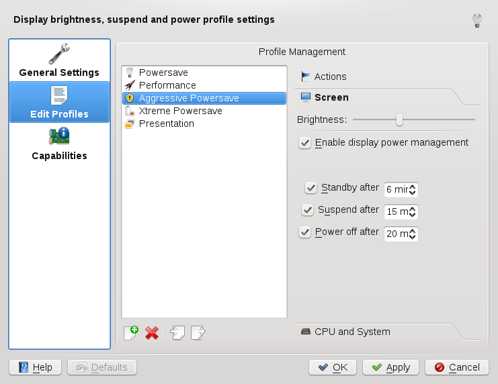Open General Settings with the wrench icon

pyautogui.click(x=59, y=60)
